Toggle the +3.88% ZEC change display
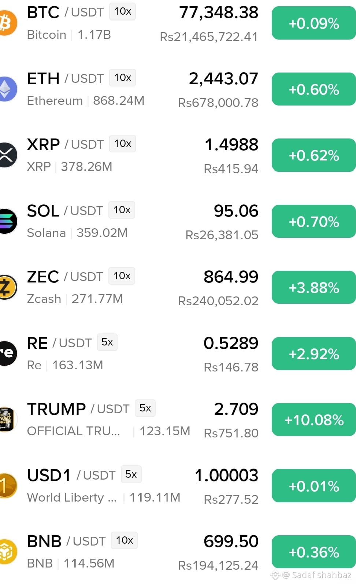Screen dimensions: 356x584 [x=314, y=288]
